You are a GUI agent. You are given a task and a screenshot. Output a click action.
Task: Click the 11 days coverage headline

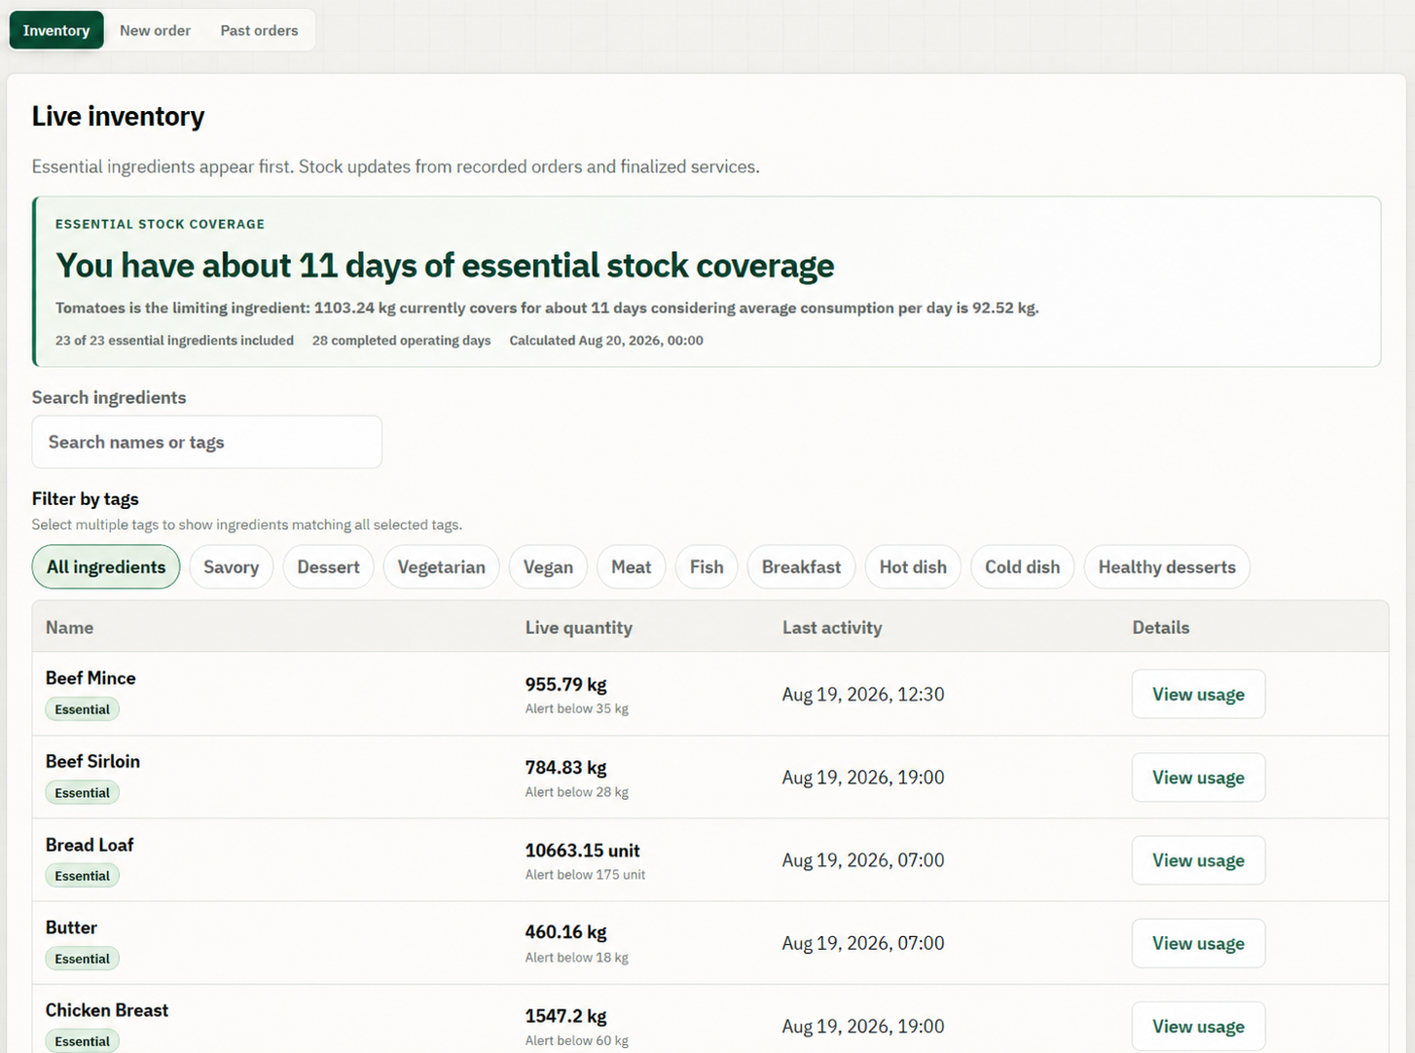445,266
